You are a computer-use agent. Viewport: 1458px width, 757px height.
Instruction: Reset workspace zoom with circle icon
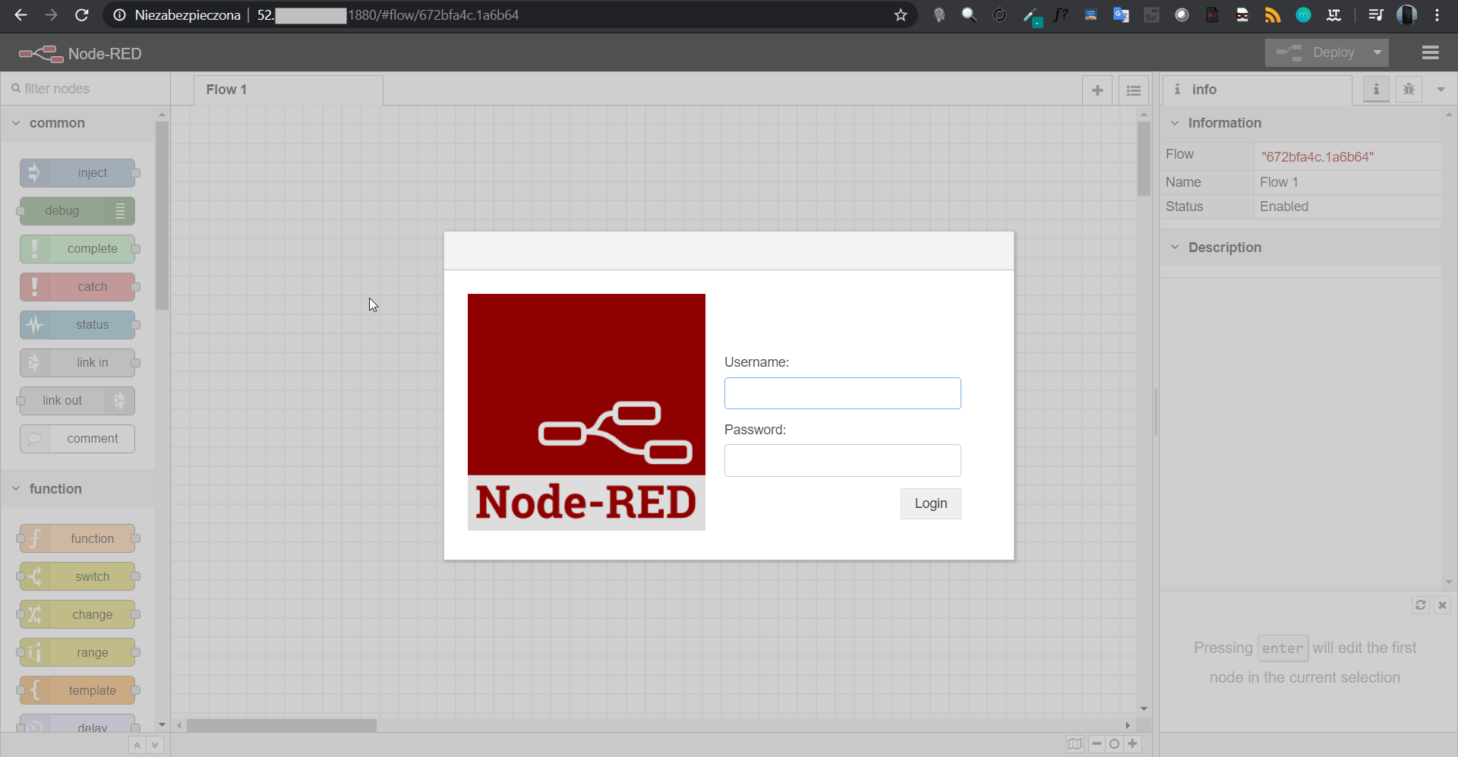coord(1114,744)
